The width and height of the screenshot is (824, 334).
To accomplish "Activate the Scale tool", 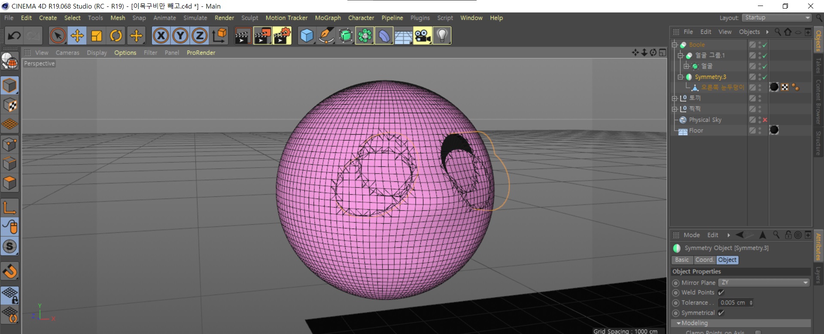I will point(97,36).
